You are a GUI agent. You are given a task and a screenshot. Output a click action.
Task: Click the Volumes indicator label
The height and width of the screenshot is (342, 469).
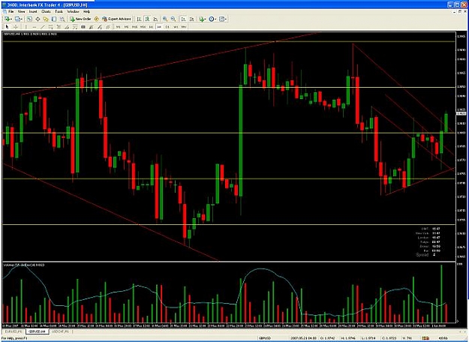click(24, 265)
